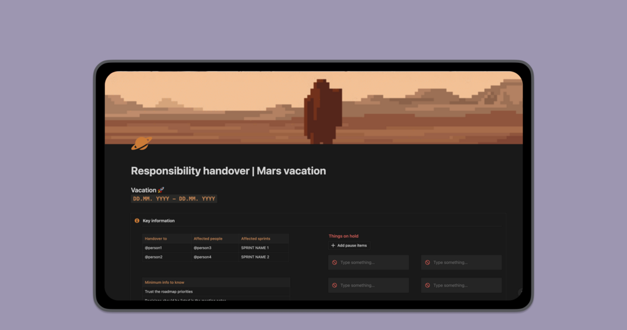Select the '@person1' table cell
The width and height of the screenshot is (627, 330).
click(167, 248)
